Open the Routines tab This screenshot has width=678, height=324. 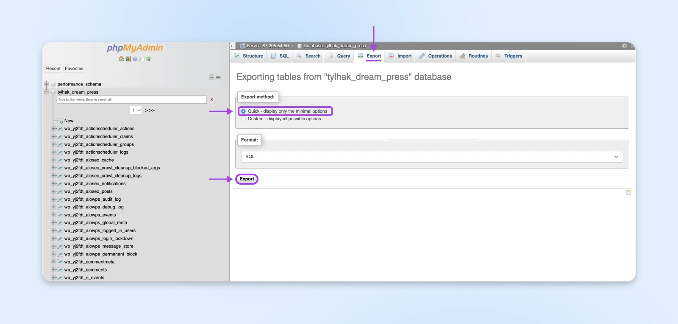(474, 56)
